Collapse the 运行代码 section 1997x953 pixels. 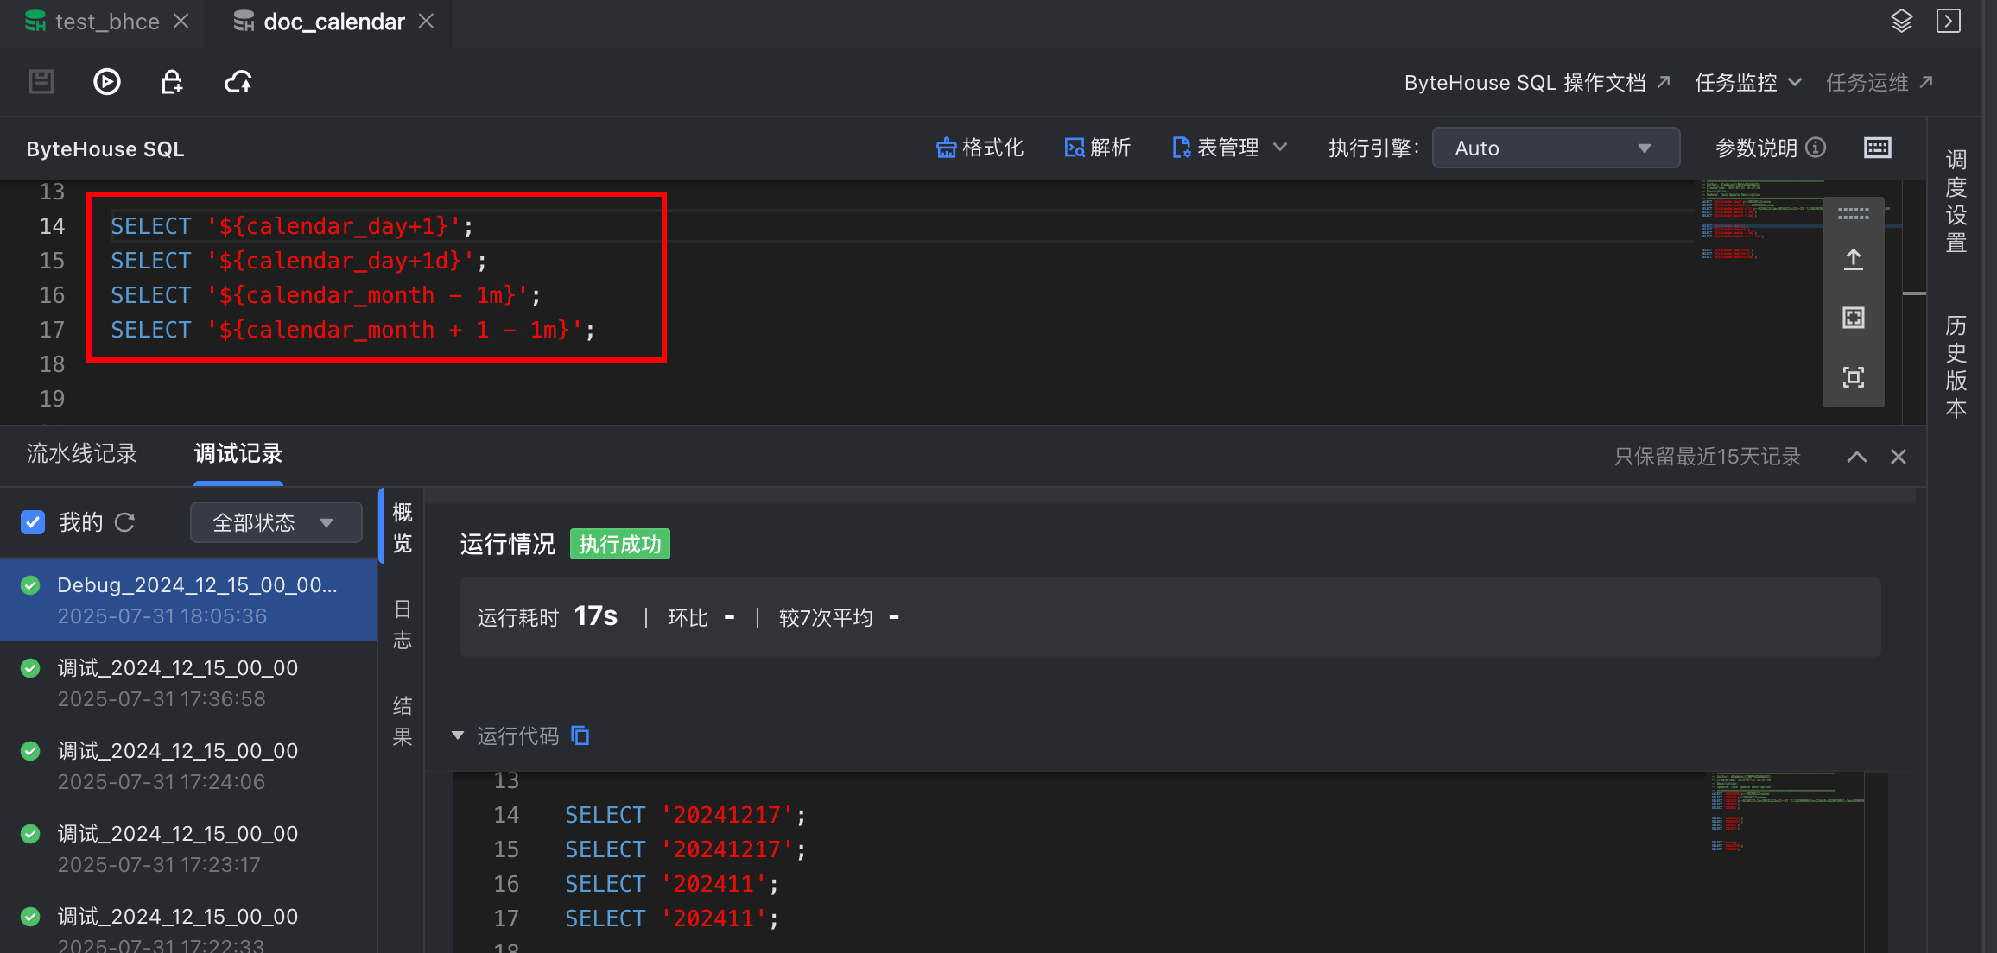pos(458,735)
